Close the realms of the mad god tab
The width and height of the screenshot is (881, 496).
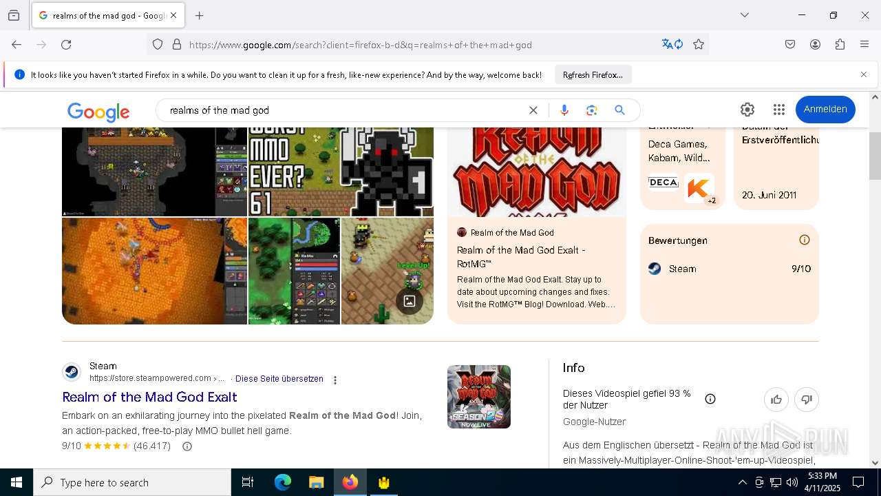tap(173, 15)
